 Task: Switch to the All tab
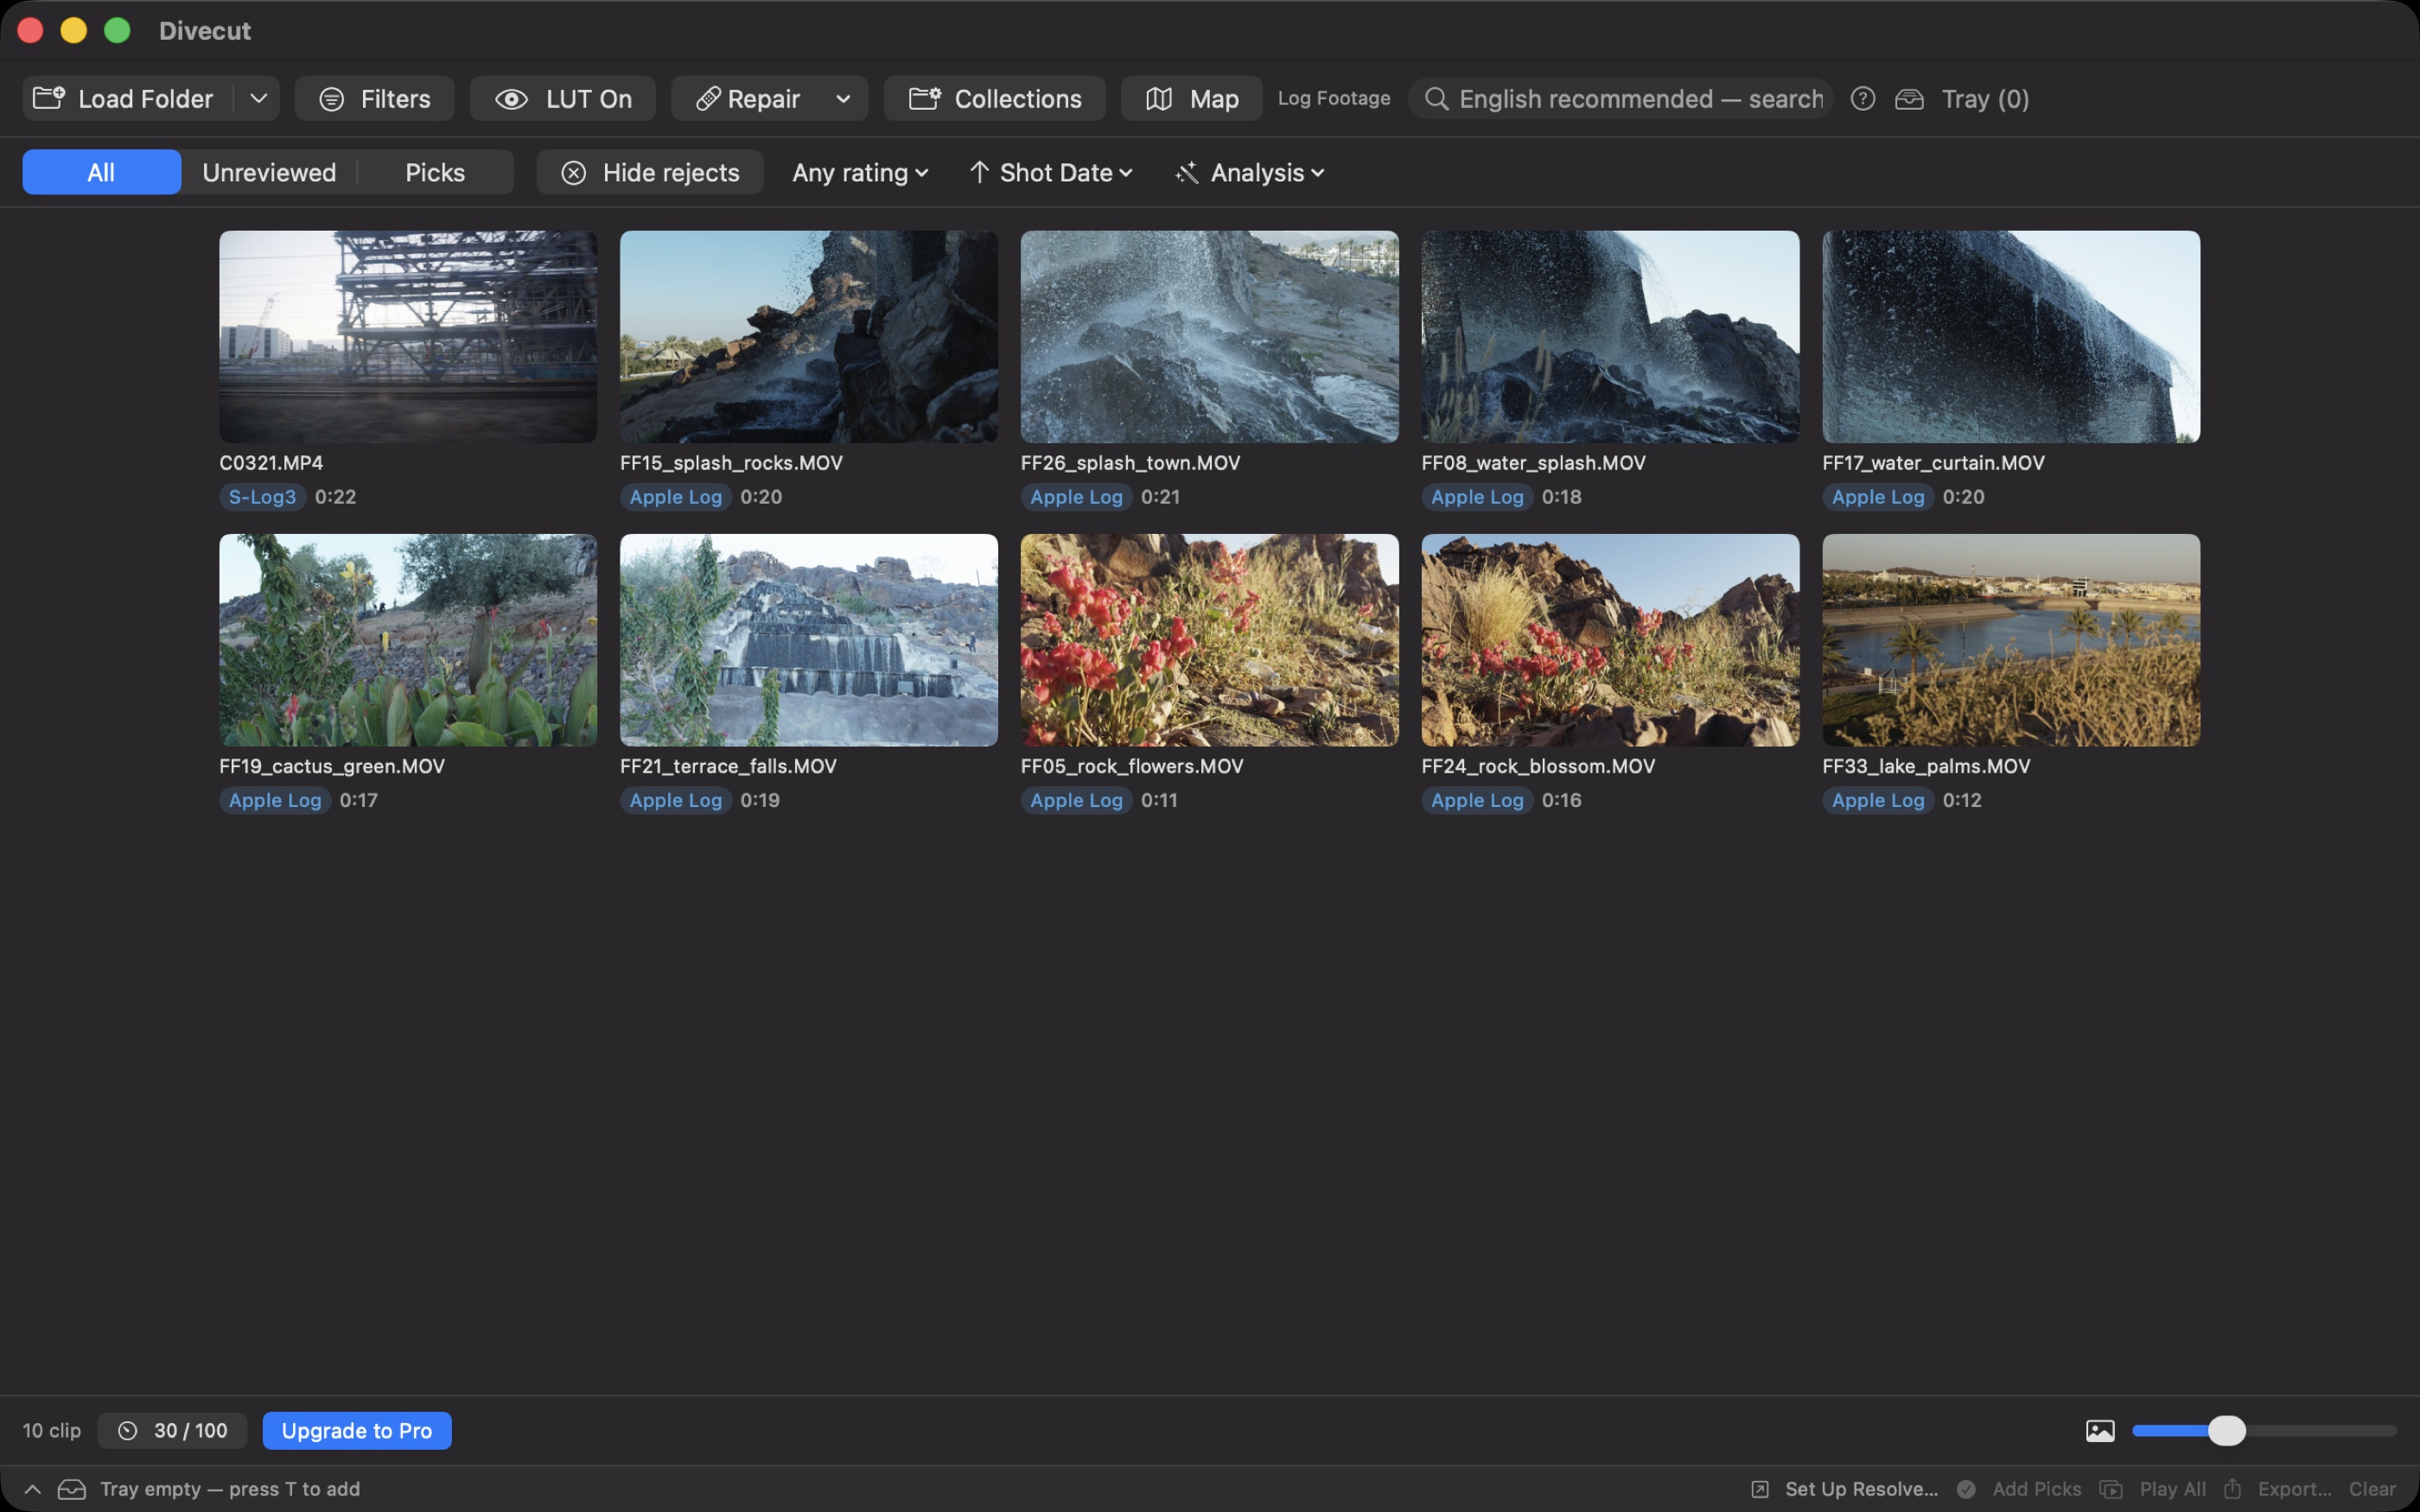tap(101, 172)
